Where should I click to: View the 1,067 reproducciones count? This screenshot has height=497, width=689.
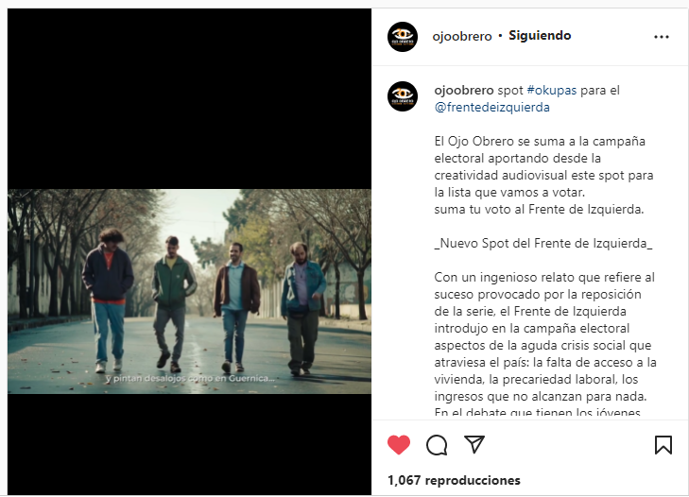(x=454, y=480)
